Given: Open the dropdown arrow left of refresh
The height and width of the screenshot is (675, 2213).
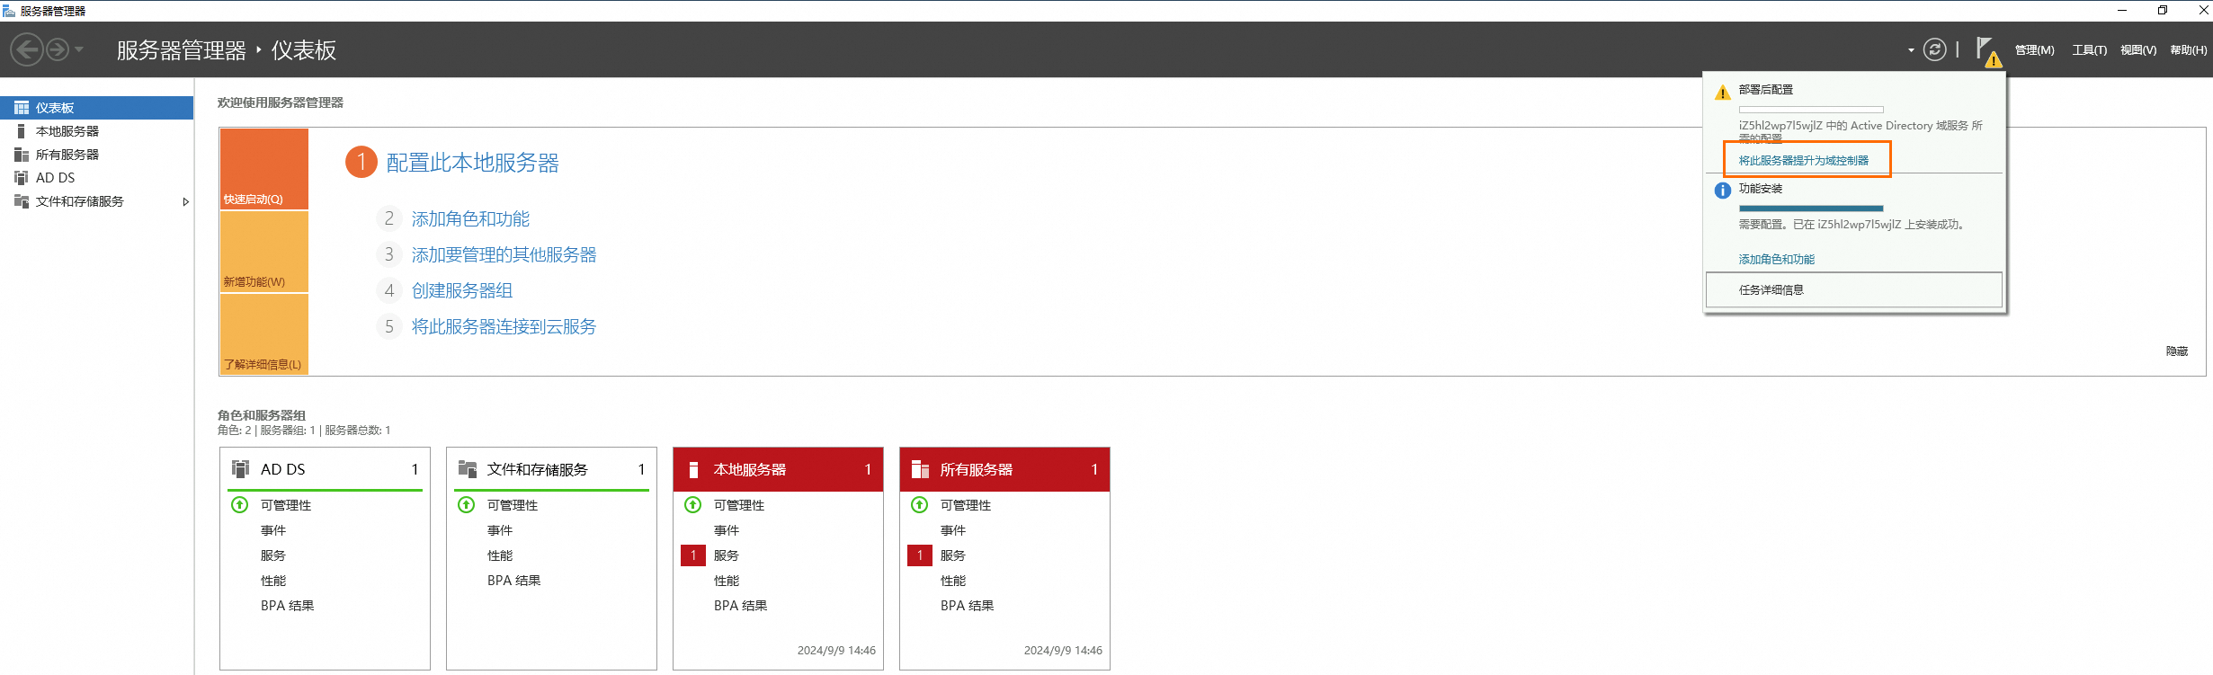Looking at the screenshot, I should pos(1911,50).
